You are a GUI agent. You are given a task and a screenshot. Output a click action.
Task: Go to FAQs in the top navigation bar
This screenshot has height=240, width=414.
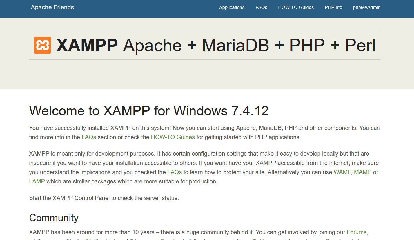[261, 8]
